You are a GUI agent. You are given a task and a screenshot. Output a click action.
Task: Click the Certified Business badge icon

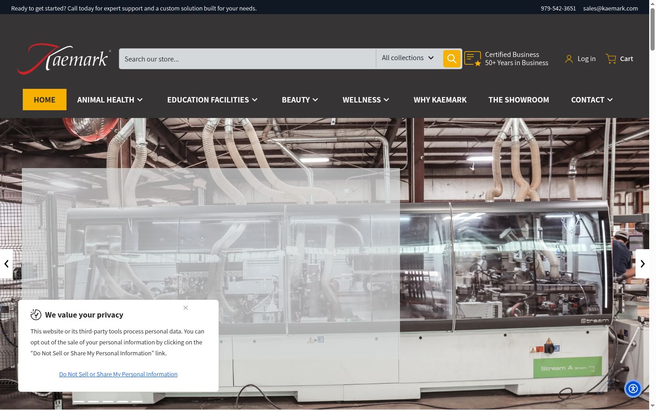point(472,59)
